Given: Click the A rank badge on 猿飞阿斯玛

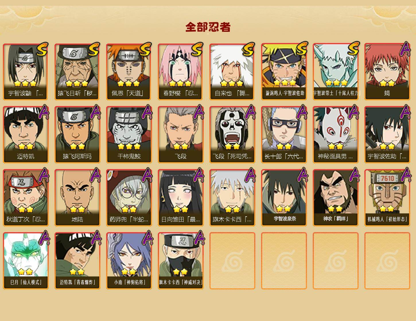Looking at the screenshot, I should pos(95,112).
